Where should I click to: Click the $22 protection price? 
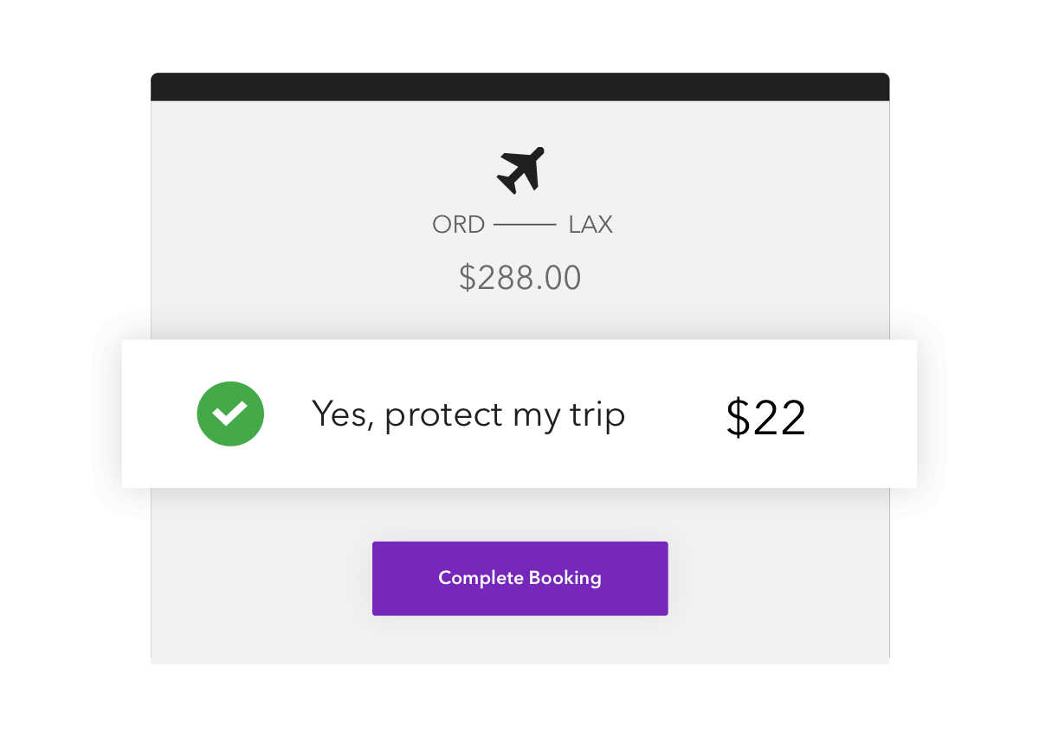[765, 418]
